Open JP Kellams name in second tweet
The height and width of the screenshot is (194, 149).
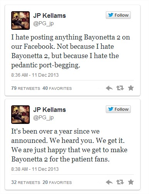point(49,110)
